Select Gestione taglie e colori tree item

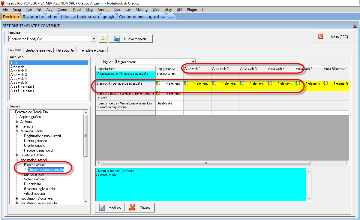pyautogui.click(x=40, y=189)
